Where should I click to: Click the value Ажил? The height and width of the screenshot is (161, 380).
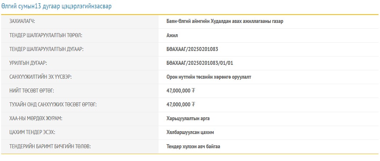[x=172, y=35]
